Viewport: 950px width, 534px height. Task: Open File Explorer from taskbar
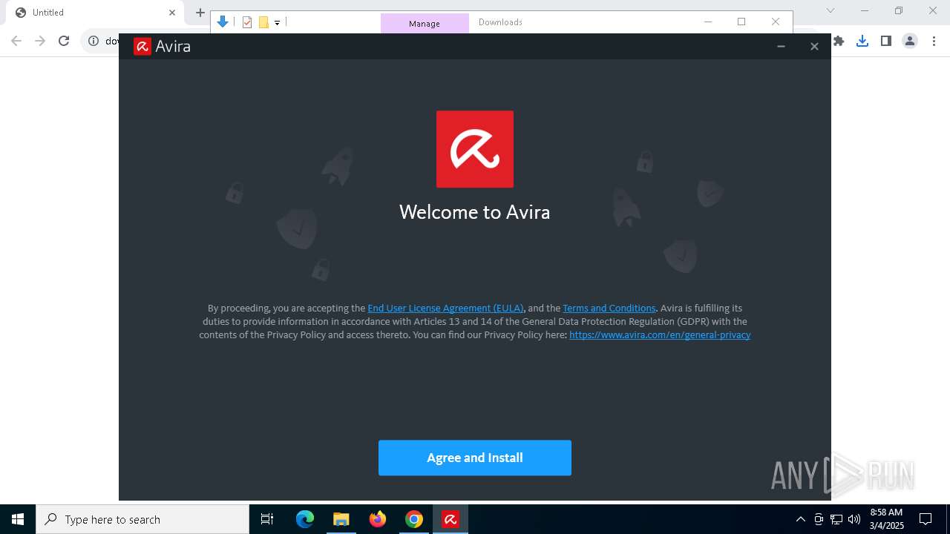[x=341, y=519]
